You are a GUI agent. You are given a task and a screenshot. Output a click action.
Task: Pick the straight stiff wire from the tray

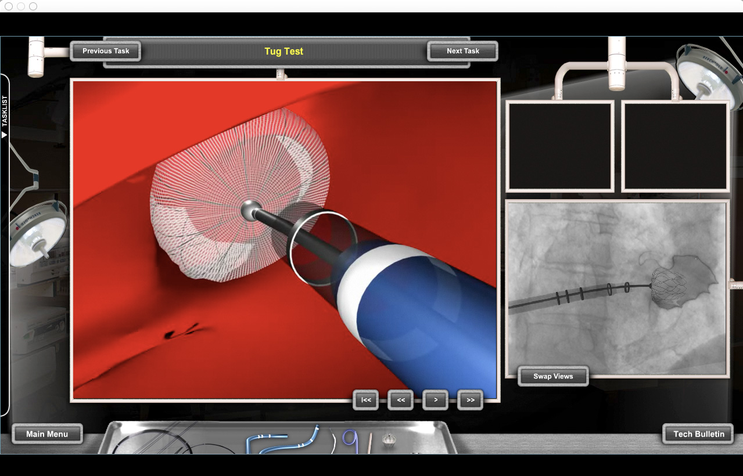point(371,443)
